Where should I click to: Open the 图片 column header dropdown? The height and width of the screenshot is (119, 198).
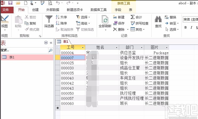click(167, 47)
